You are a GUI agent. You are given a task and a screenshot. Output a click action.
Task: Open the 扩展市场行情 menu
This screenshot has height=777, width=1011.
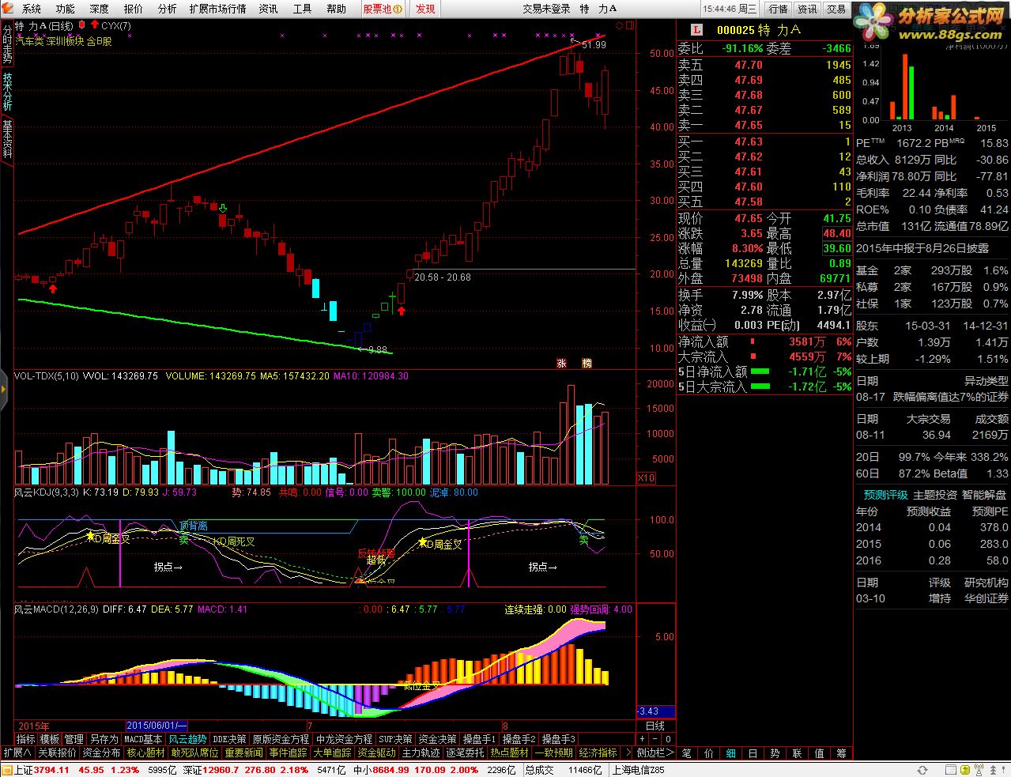218,9
